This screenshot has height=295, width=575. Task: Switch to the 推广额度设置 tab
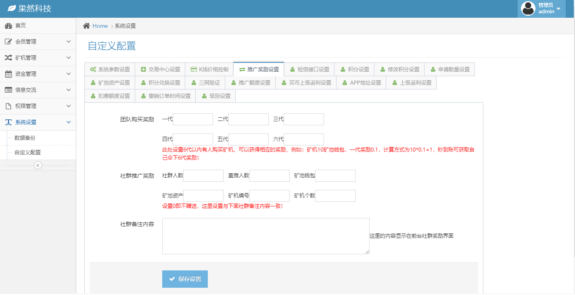[x=250, y=83]
